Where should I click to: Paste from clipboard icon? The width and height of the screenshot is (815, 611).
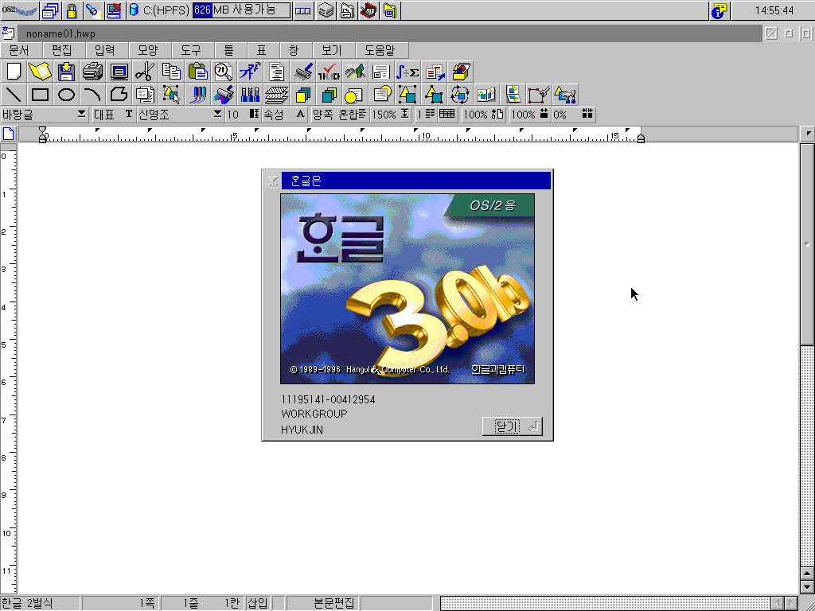click(x=197, y=71)
